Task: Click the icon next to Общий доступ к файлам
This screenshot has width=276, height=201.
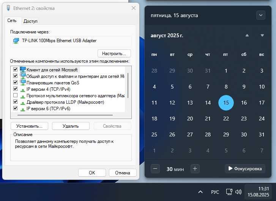Action: tap(23, 76)
